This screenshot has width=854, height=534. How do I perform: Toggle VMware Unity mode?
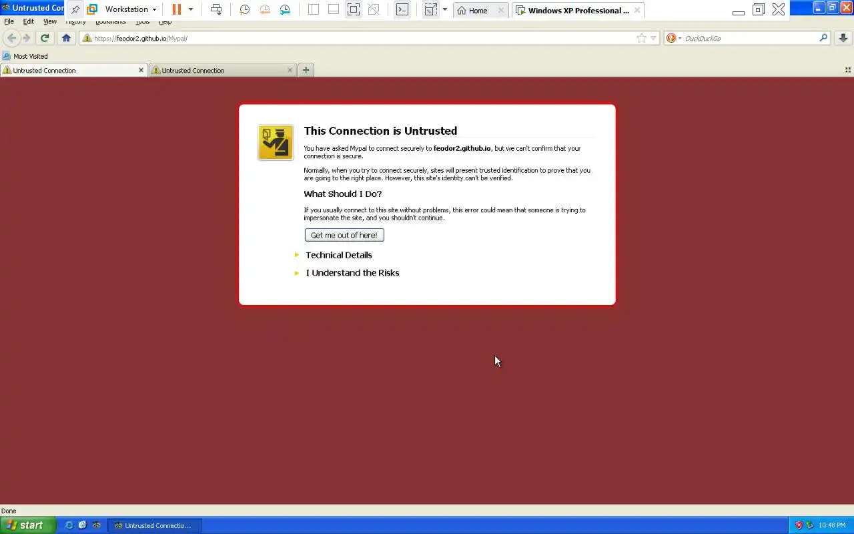click(x=374, y=9)
